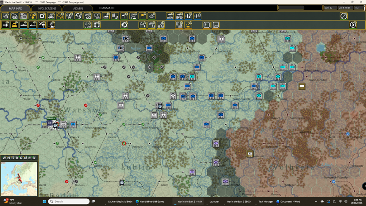Select the yellow train rail mode icon
This screenshot has width=366, height=206.
(14, 25)
